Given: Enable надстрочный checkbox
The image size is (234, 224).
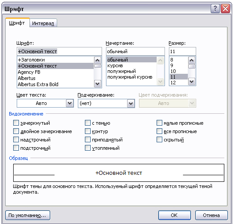Looking at the screenshot, I should (x=16, y=140).
